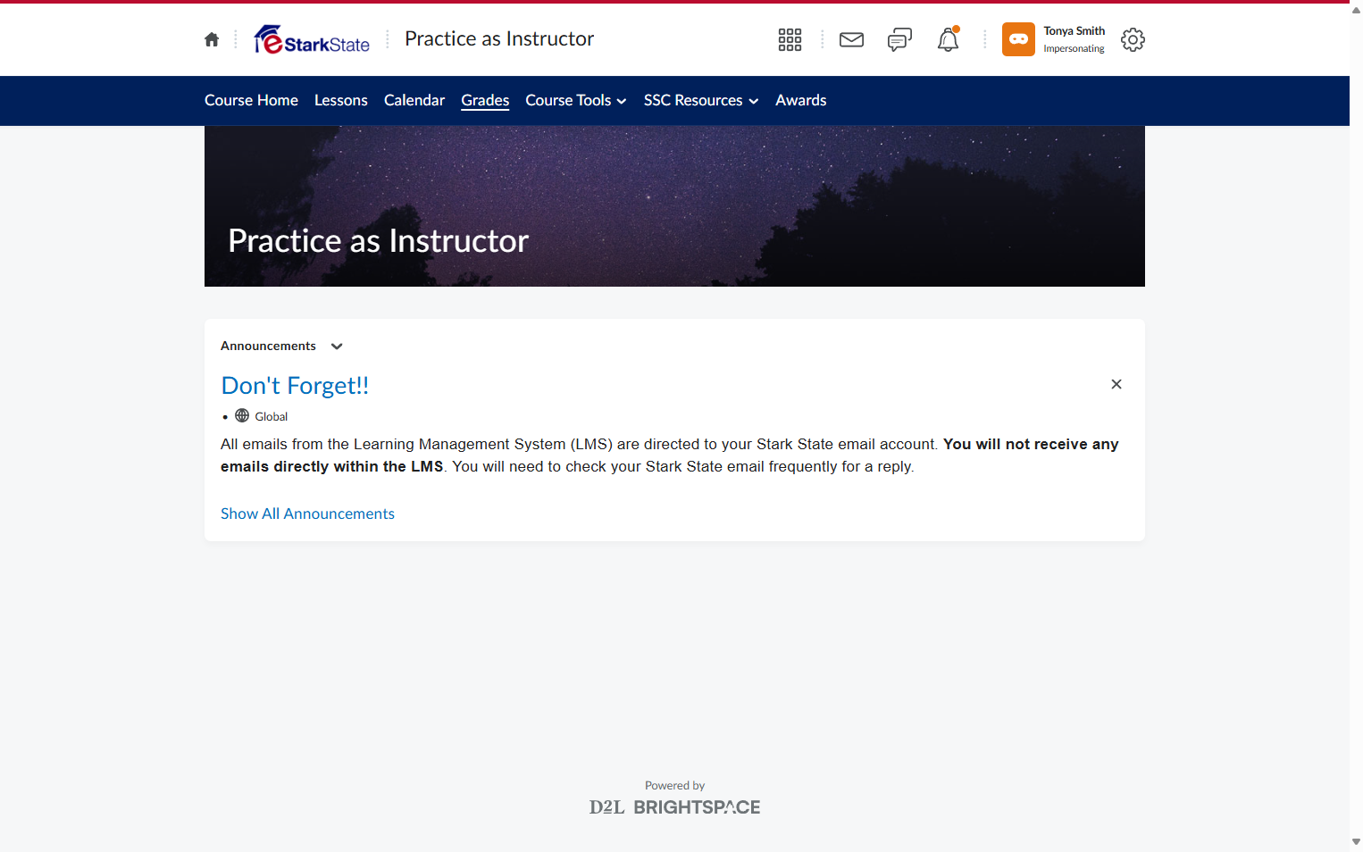1363x852 pixels.
Task: Open the Lessons page
Action: pos(341,100)
